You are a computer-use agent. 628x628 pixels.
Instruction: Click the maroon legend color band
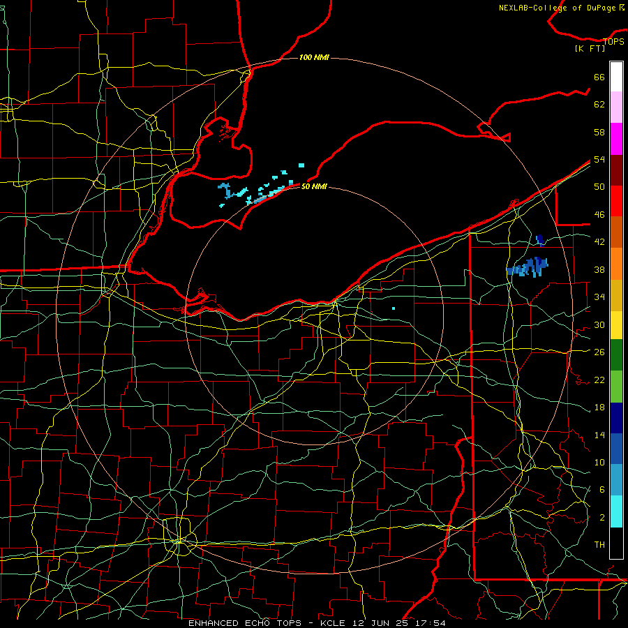tap(616, 170)
